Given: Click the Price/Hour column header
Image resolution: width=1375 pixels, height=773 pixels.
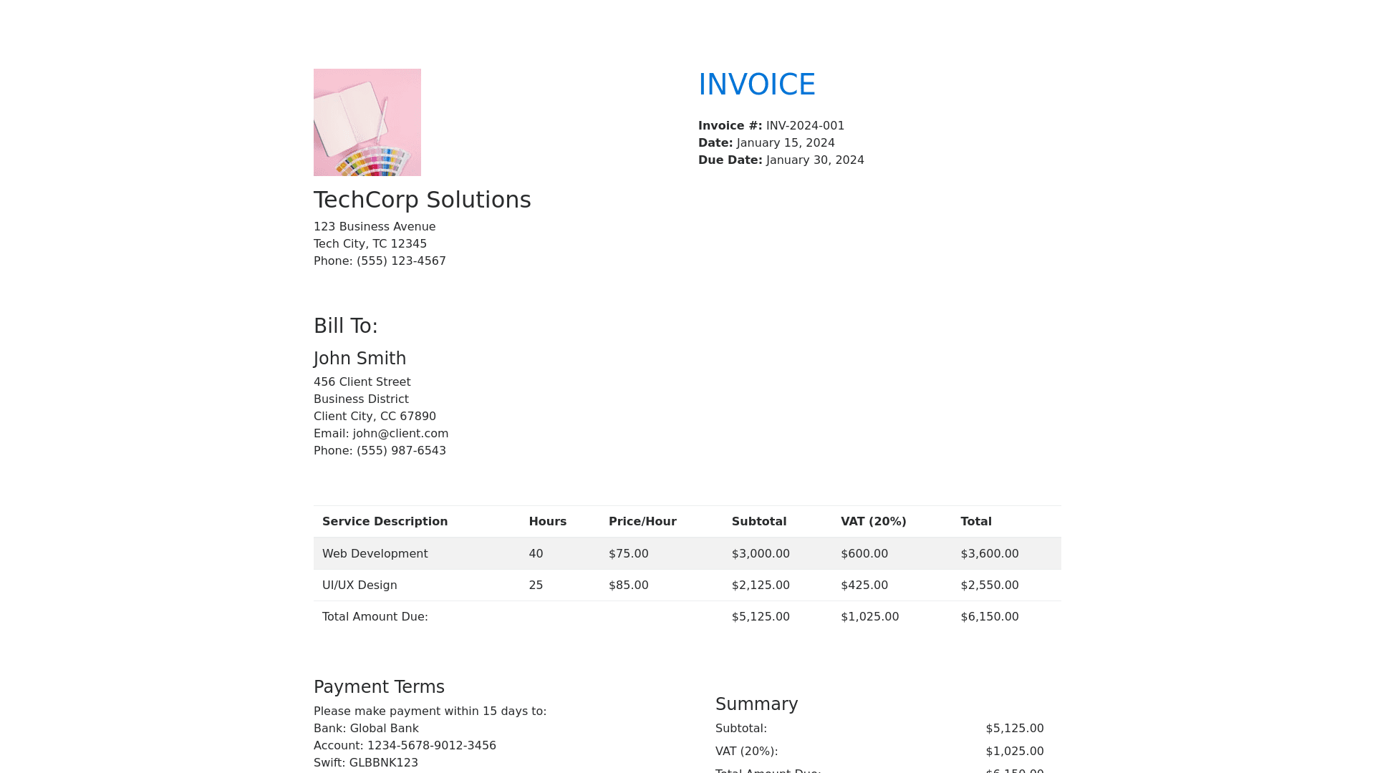Looking at the screenshot, I should tap(642, 522).
